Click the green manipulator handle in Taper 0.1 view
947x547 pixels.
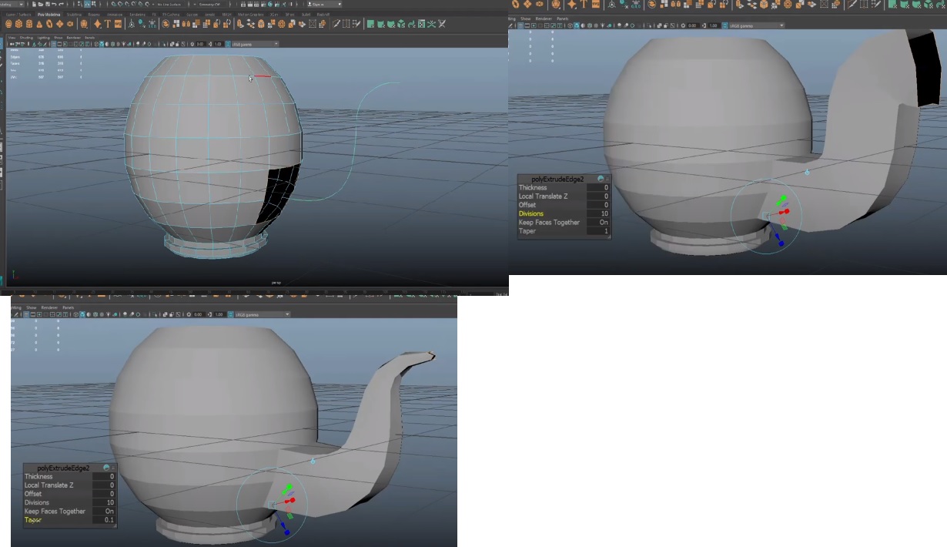[289, 487]
